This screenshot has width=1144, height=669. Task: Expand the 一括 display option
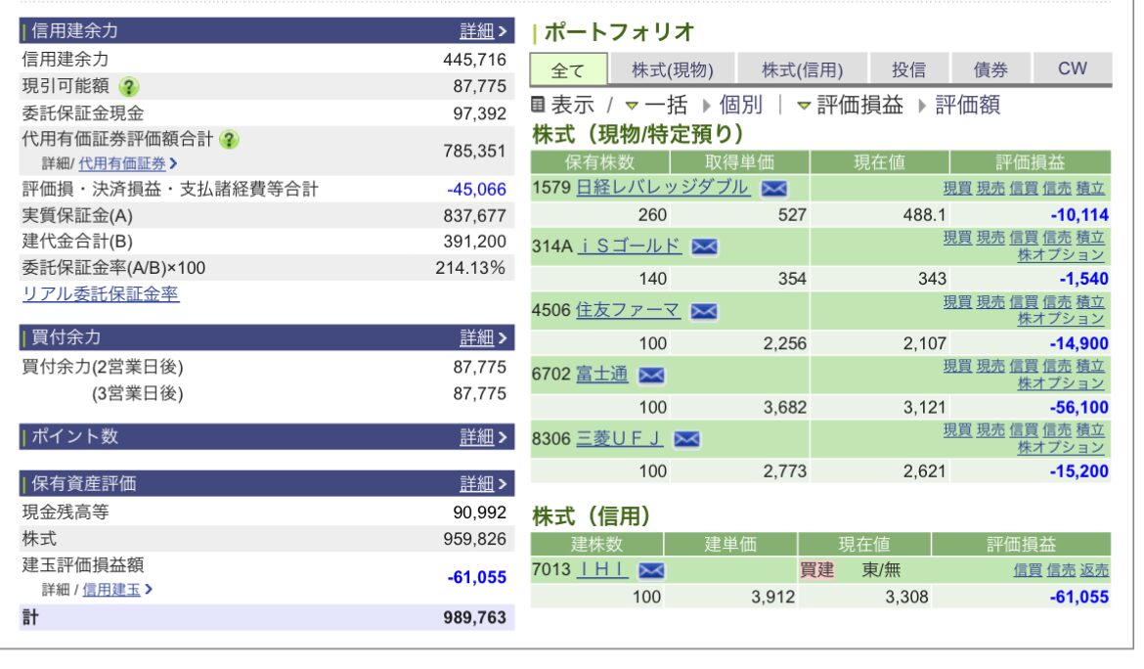pos(657,106)
